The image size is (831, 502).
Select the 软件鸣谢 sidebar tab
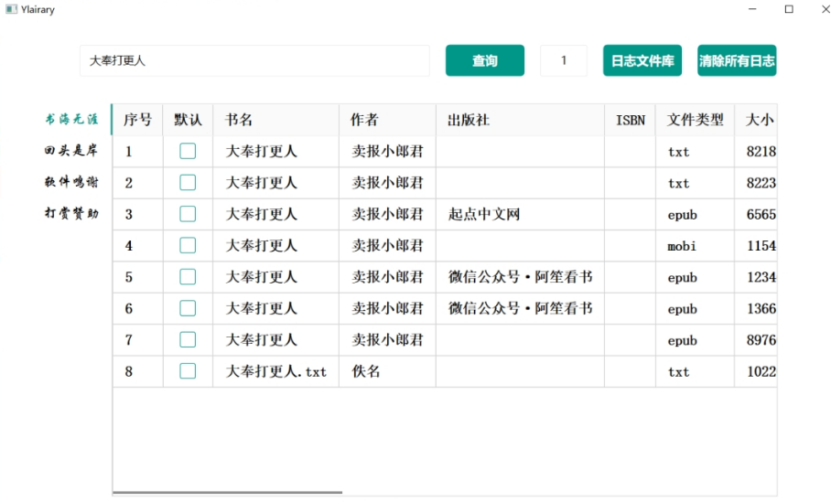pyautogui.click(x=71, y=181)
